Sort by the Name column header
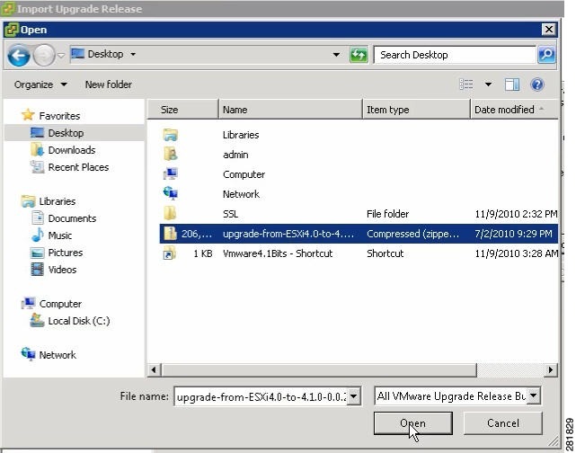Image resolution: width=576 pixels, height=453 pixels. click(290, 110)
